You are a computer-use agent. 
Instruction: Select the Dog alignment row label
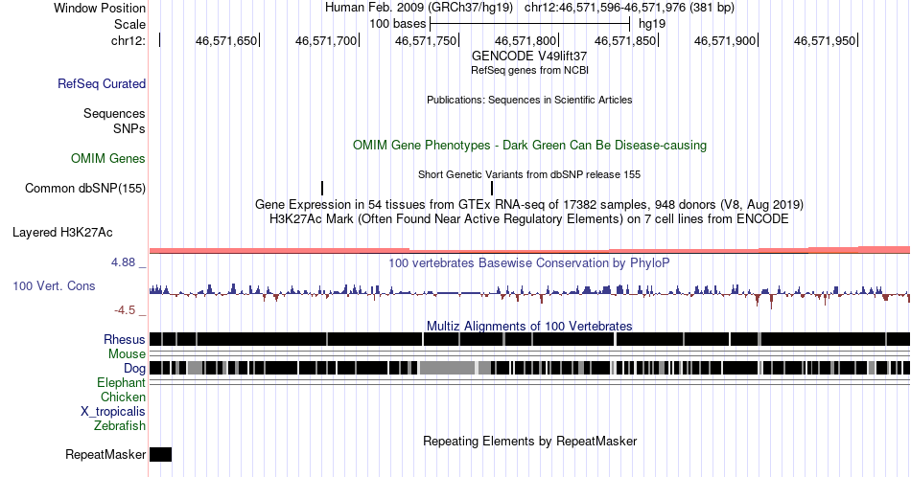coord(134,369)
